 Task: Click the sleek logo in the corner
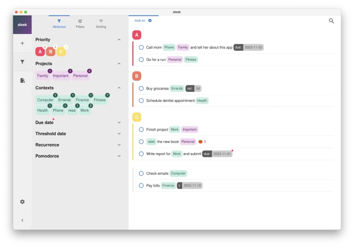[x=22, y=25]
